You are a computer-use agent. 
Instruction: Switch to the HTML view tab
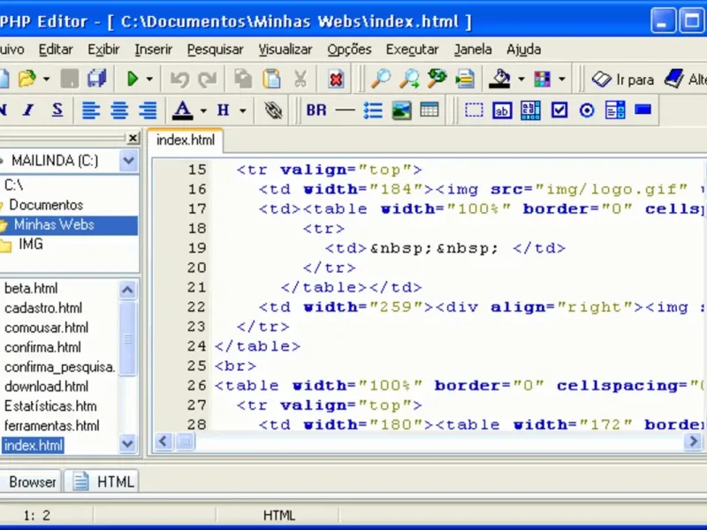[x=102, y=481]
